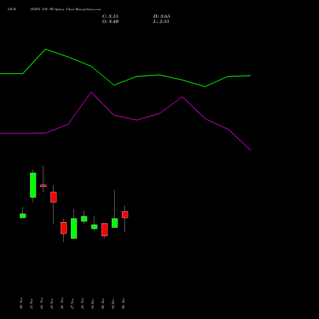Screen dimensions: 319x319
Task: Select the 24 Nov date label
Action: click(x=41, y=303)
